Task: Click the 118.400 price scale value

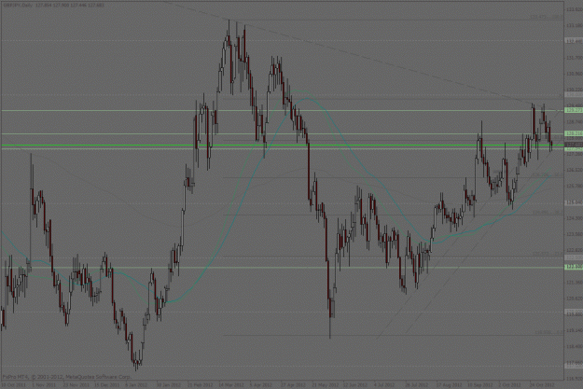Action: pyautogui.click(x=574, y=346)
